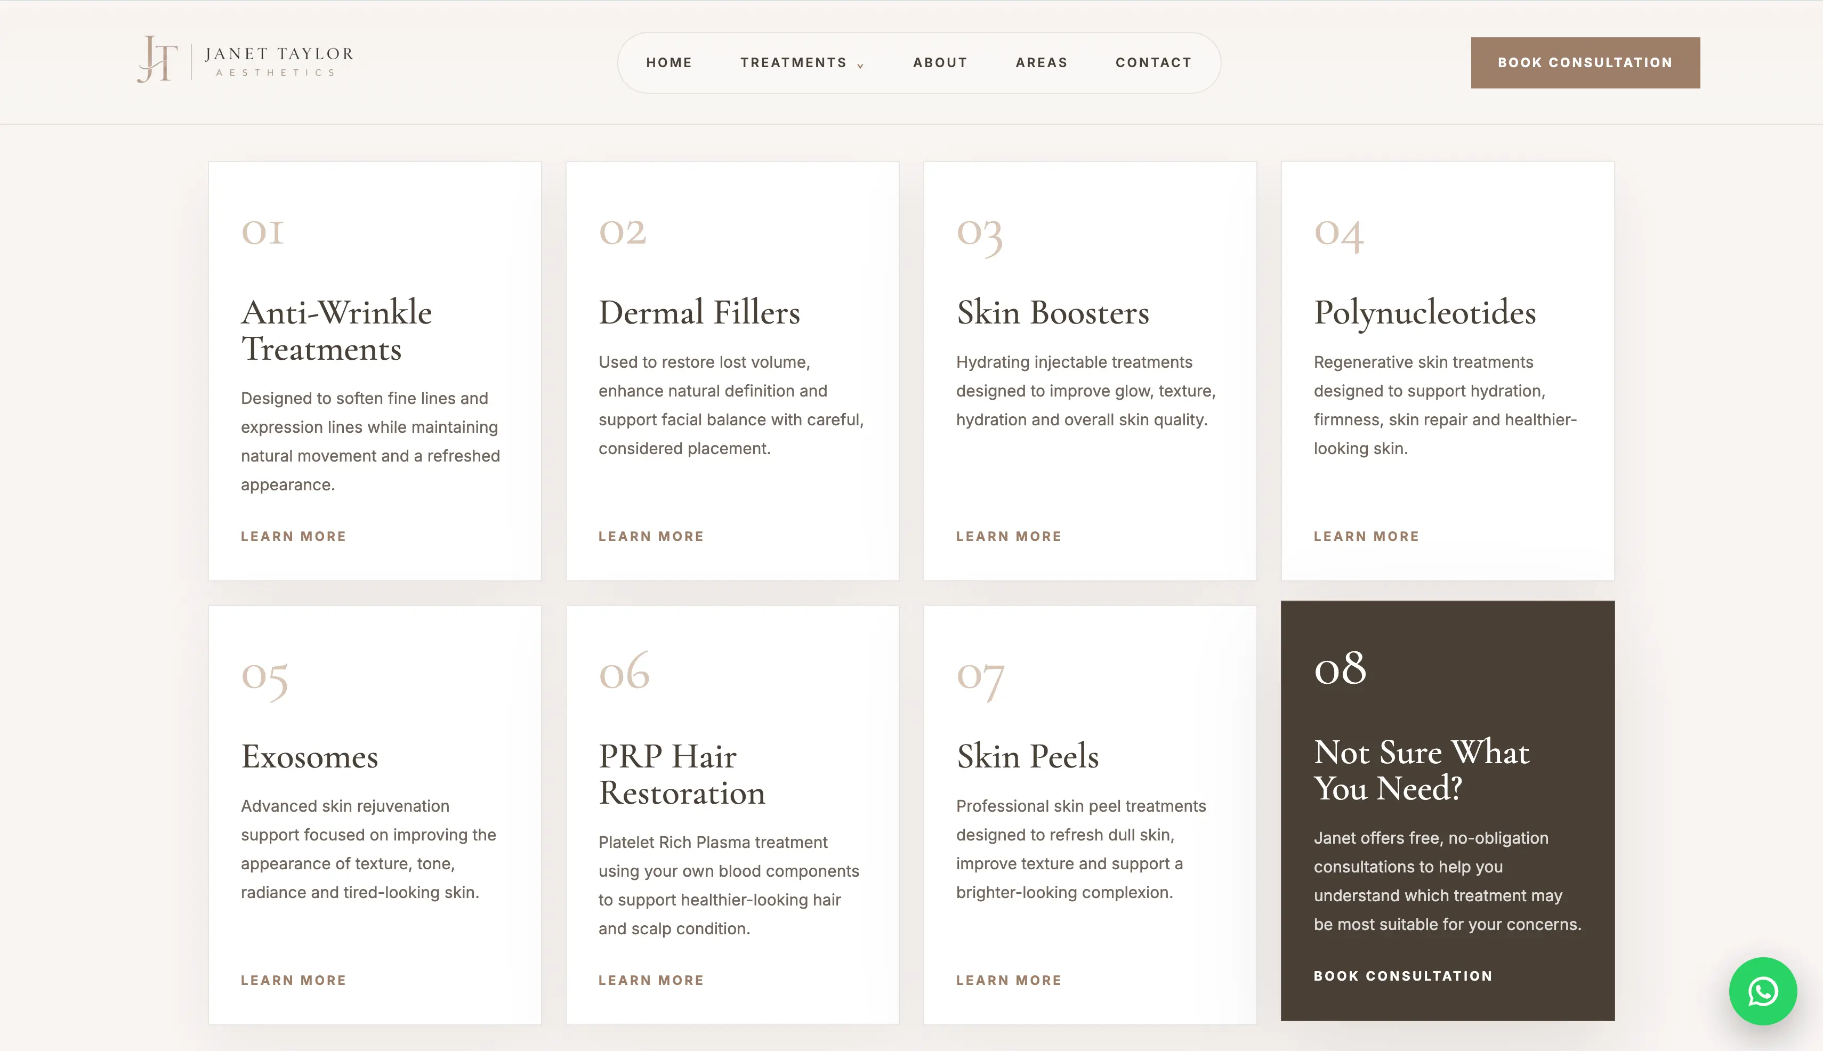Go to the Home menu item
Screen dimensions: 1823x1051
(x=668, y=63)
